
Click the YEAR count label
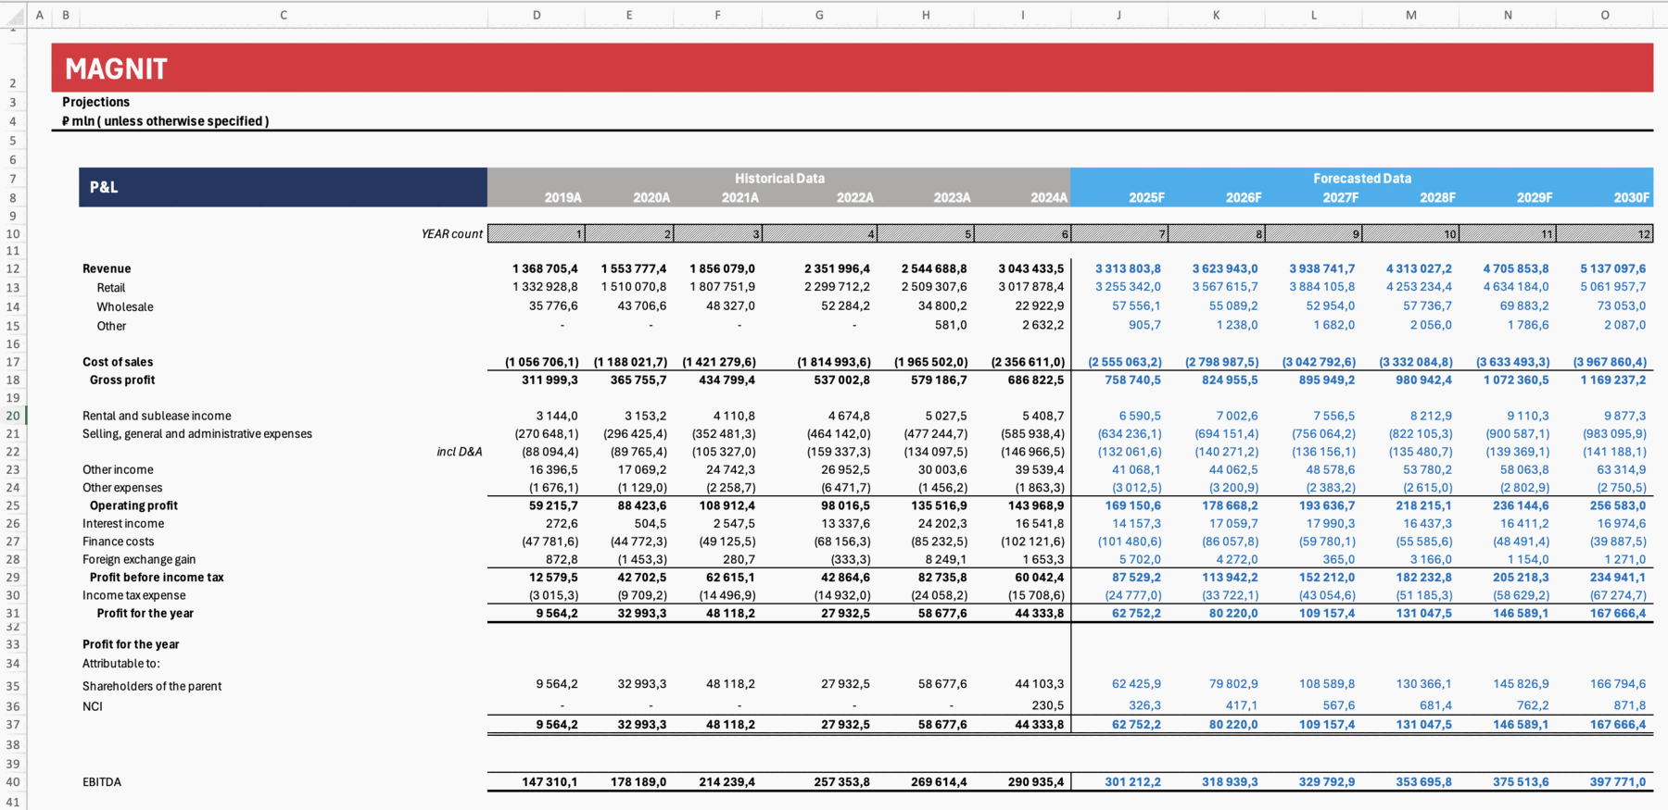(452, 234)
